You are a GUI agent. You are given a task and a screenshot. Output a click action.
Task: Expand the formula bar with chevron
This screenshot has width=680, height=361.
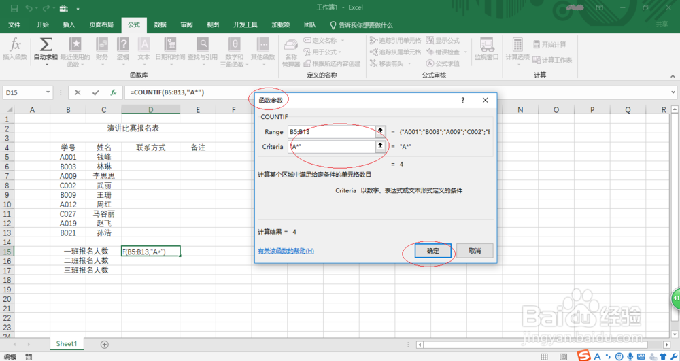(x=673, y=92)
